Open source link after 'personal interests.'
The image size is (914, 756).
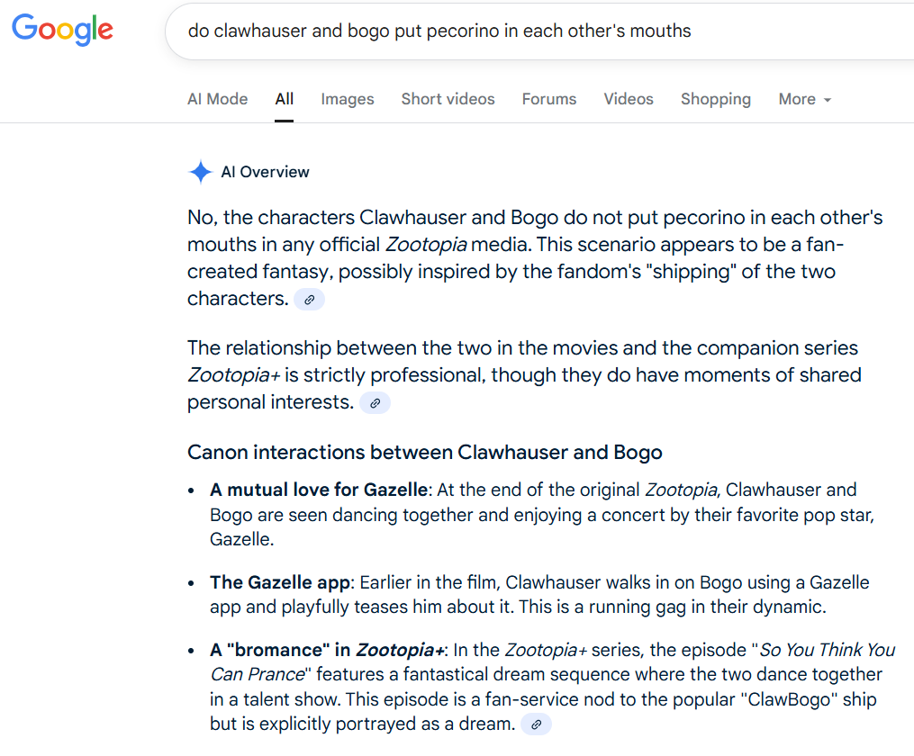[x=375, y=403]
